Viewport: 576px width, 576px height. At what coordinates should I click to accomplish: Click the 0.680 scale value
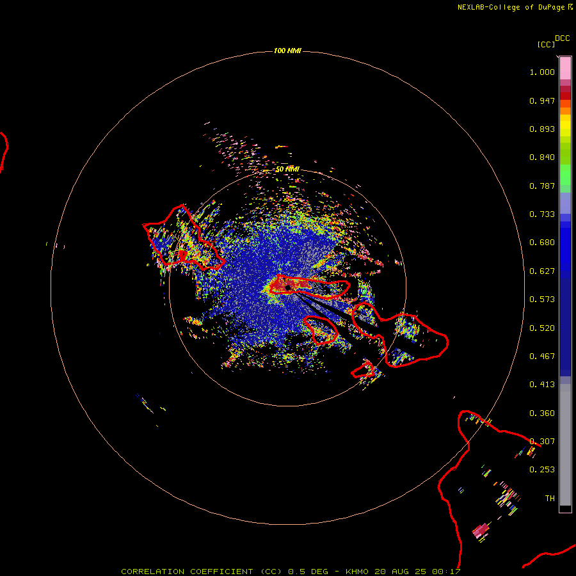(542, 243)
